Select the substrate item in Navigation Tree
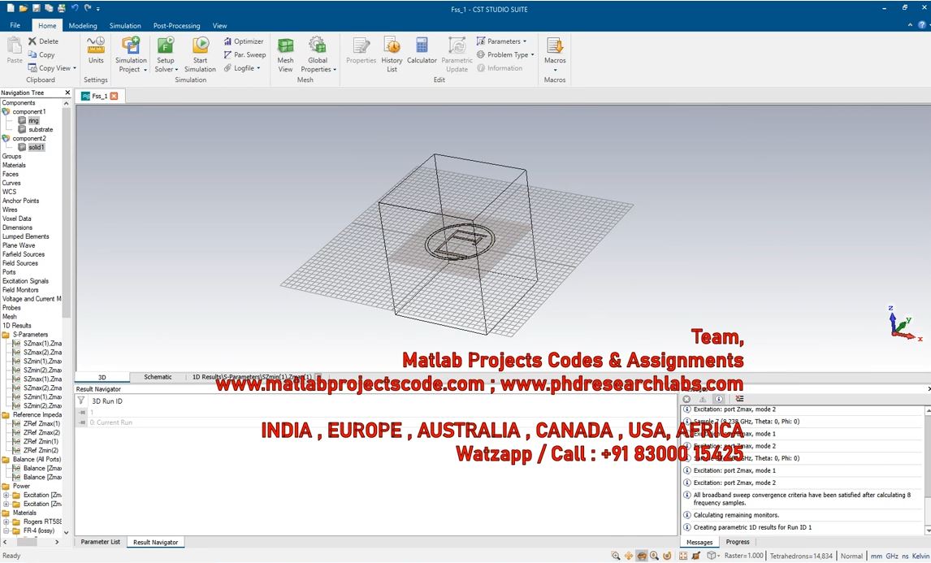 click(41, 129)
